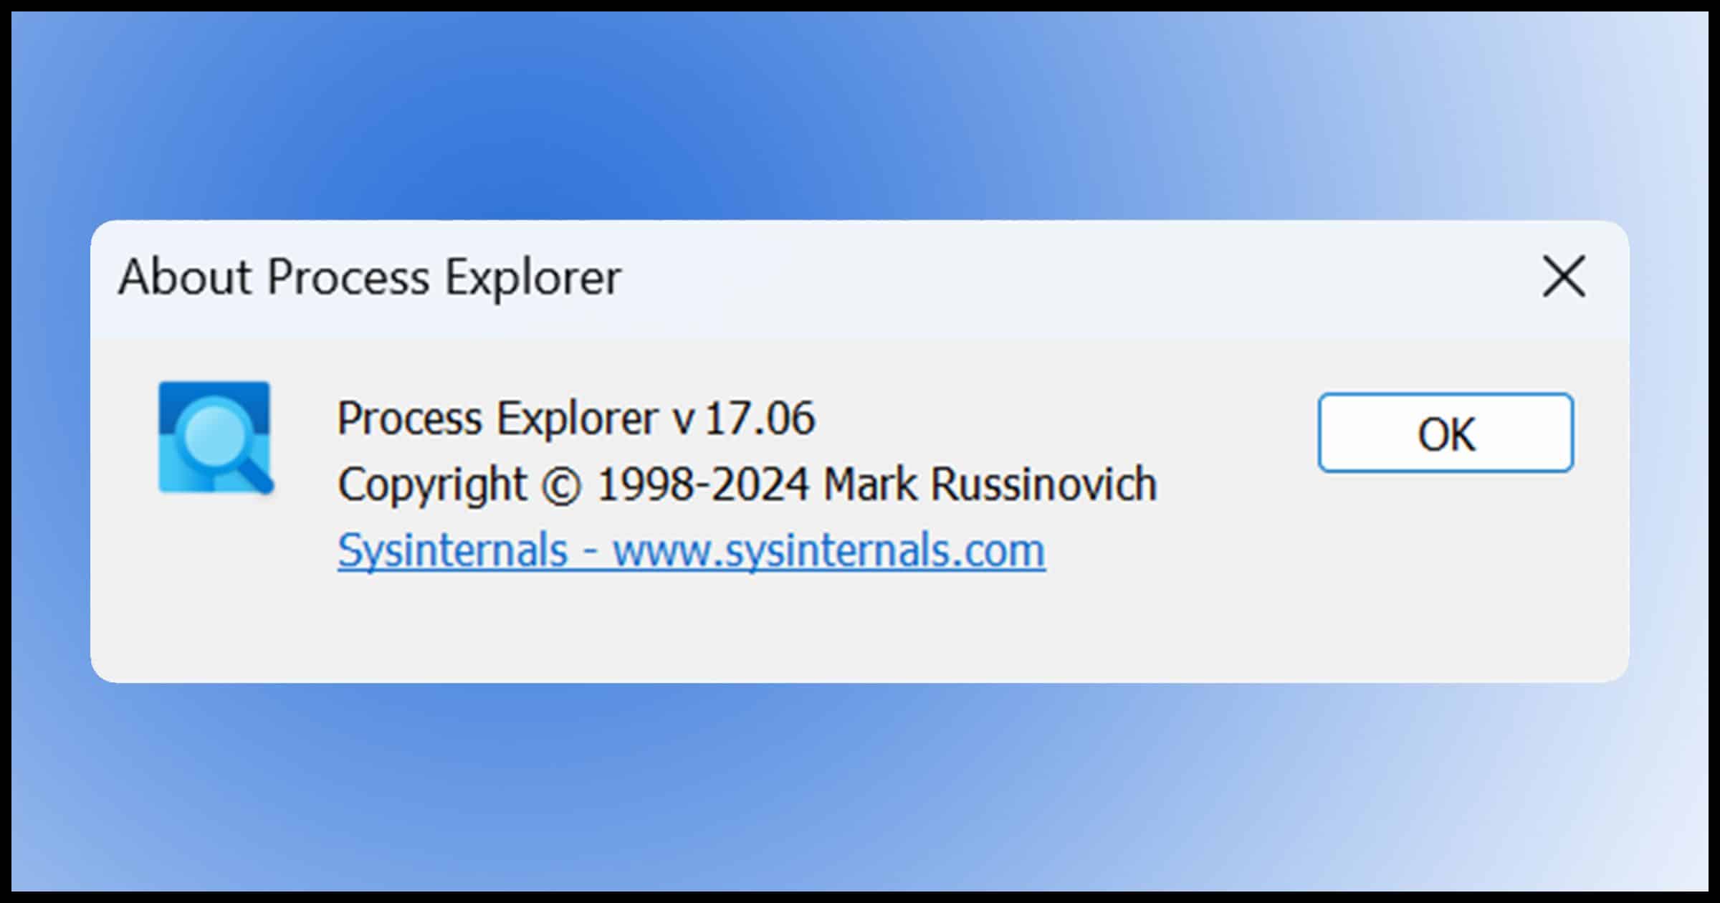Click the year range 1998-2024
Viewport: 1720px width, 903px height.
703,484
